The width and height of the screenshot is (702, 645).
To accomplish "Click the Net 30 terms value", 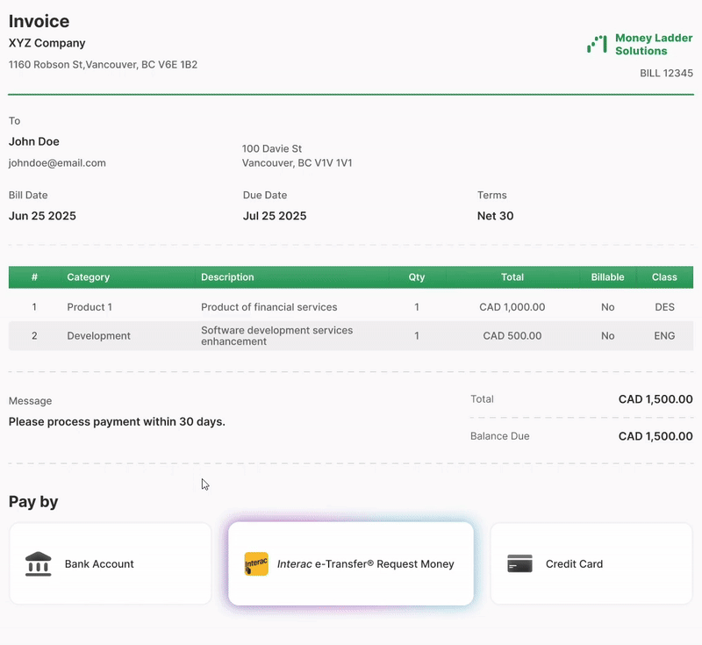I will click(496, 216).
